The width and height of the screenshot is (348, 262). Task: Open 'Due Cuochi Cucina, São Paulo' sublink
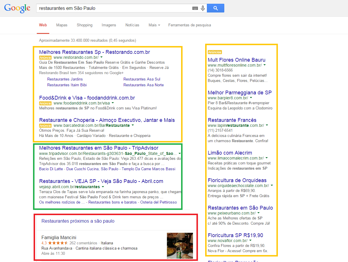pyautogui.click(x=92, y=169)
